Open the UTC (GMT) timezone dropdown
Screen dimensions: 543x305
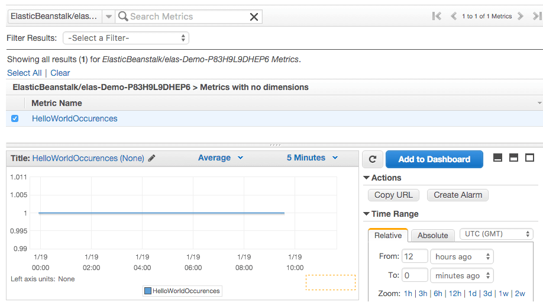pos(496,234)
